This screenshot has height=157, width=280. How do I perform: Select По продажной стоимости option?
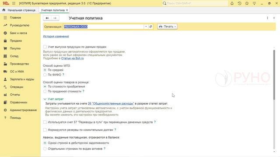coord(45,91)
